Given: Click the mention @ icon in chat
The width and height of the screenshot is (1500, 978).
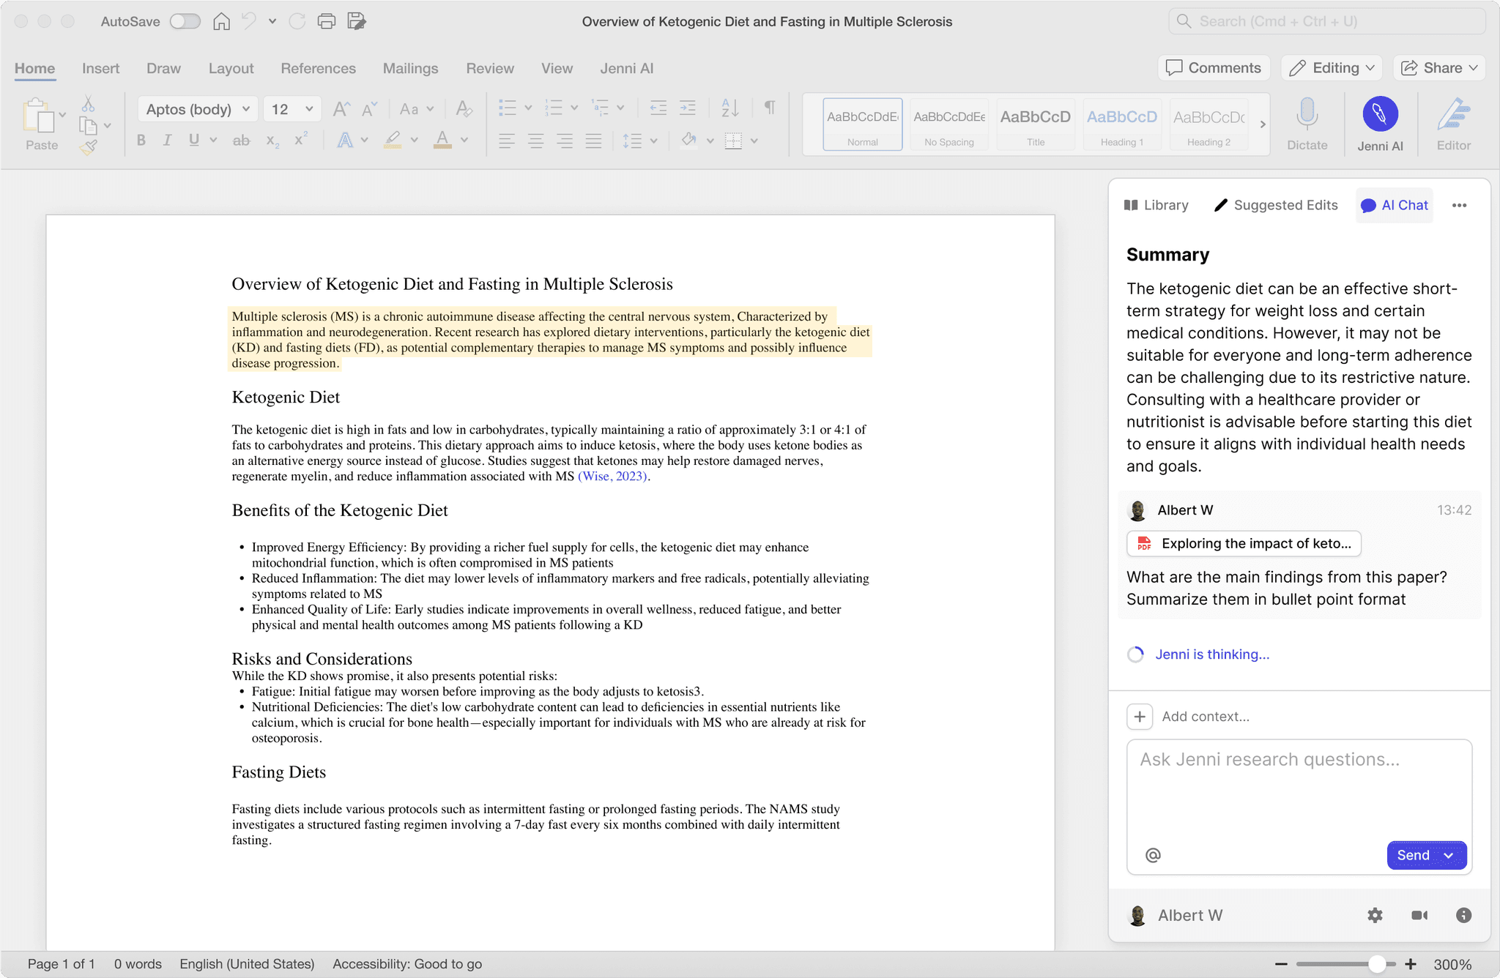Looking at the screenshot, I should point(1153,855).
